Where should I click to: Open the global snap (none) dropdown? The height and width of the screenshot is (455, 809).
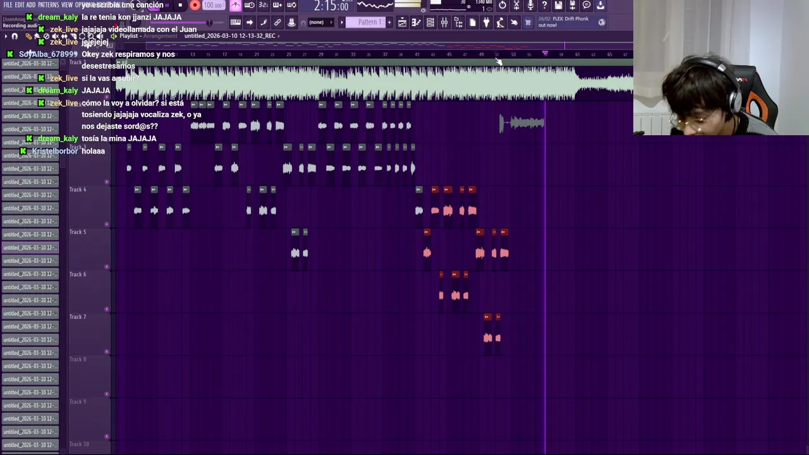coord(320,23)
